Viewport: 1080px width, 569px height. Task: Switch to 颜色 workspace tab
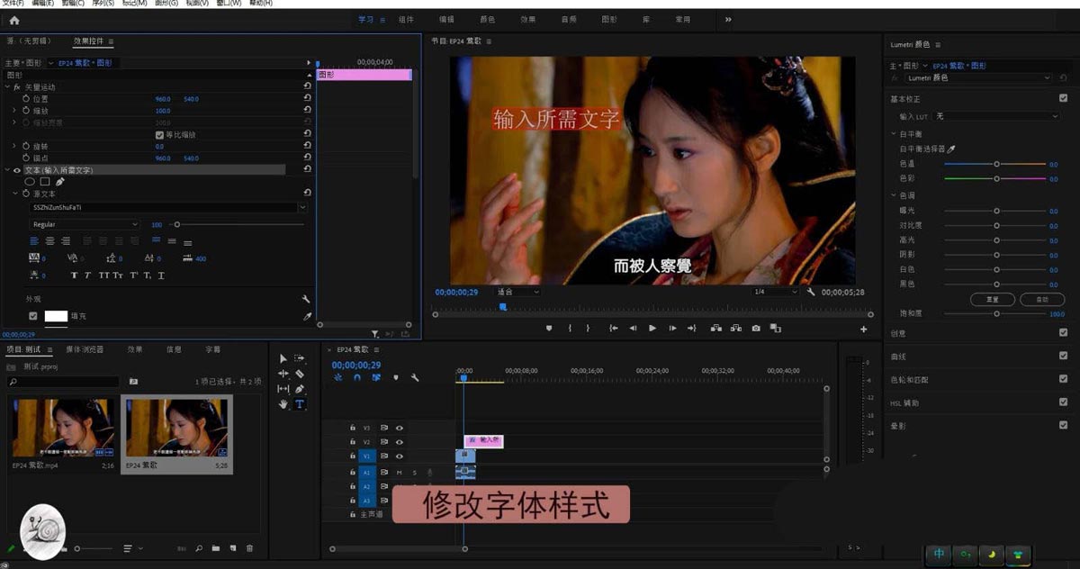click(487, 19)
